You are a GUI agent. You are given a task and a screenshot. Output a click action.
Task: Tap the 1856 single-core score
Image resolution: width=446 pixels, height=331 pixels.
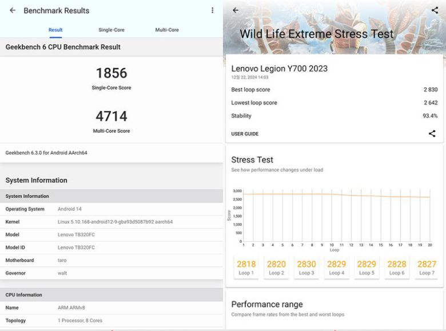click(111, 73)
